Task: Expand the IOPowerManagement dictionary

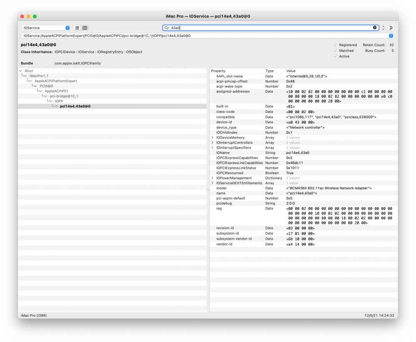Action: tap(212, 178)
